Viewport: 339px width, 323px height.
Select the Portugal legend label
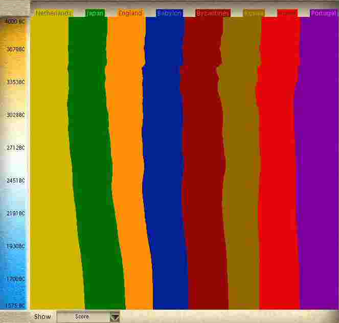(323, 13)
